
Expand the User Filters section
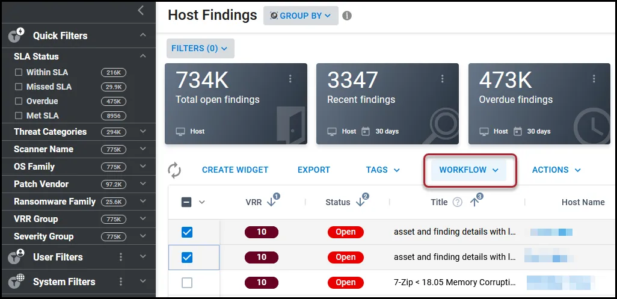pos(143,257)
